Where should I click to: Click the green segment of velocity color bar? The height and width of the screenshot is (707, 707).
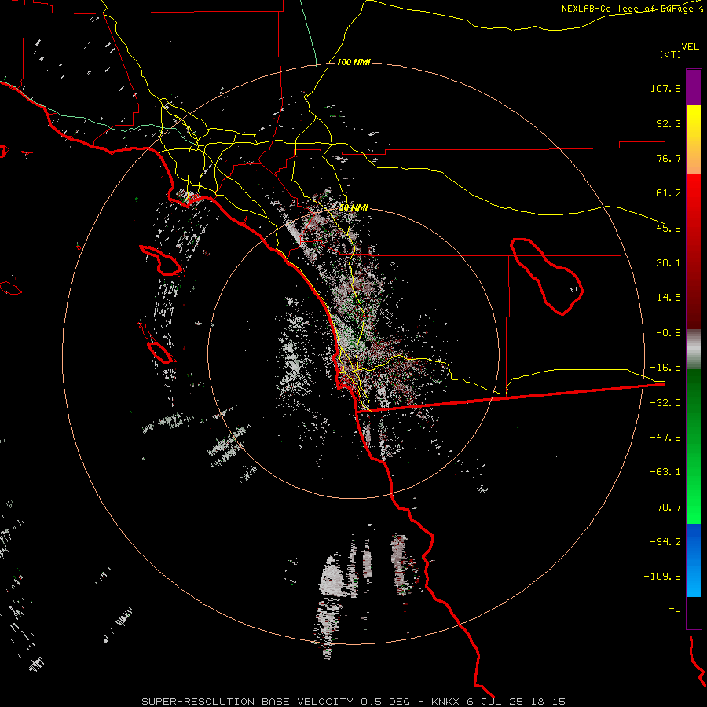click(x=694, y=446)
